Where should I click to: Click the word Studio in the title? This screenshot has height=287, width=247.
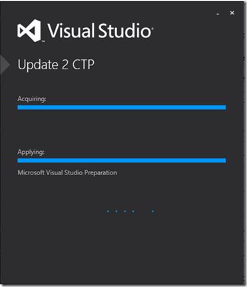click(124, 31)
